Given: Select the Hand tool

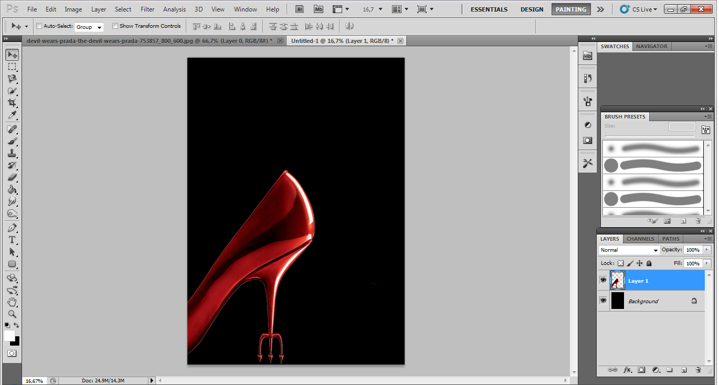Looking at the screenshot, I should click(12, 302).
